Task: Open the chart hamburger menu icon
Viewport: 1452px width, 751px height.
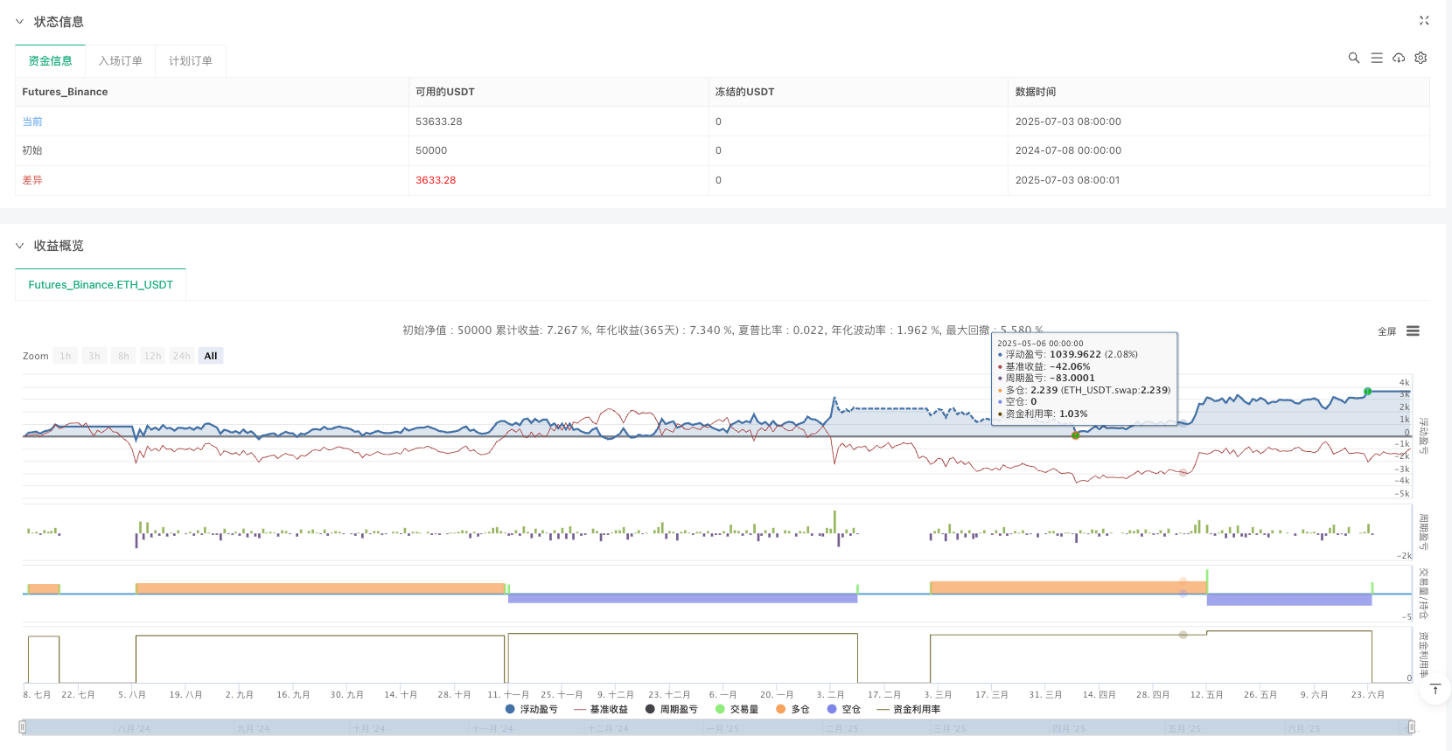Action: (x=1413, y=331)
